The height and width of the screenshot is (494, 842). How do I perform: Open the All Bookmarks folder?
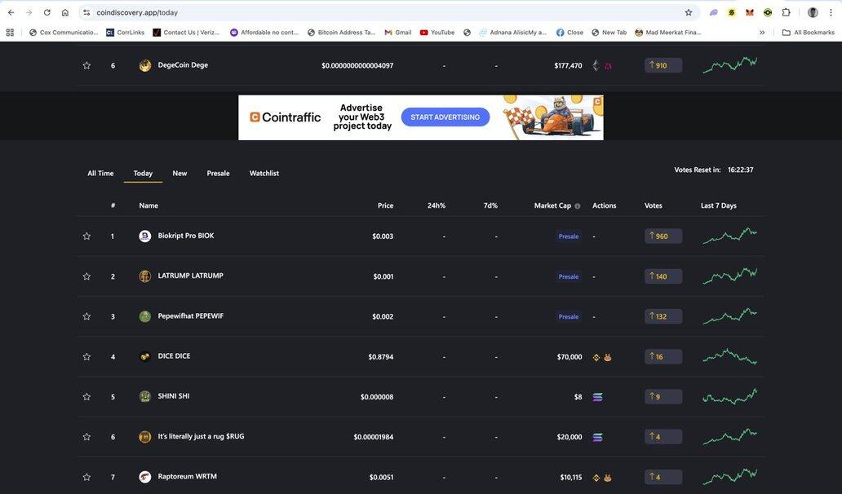point(808,33)
